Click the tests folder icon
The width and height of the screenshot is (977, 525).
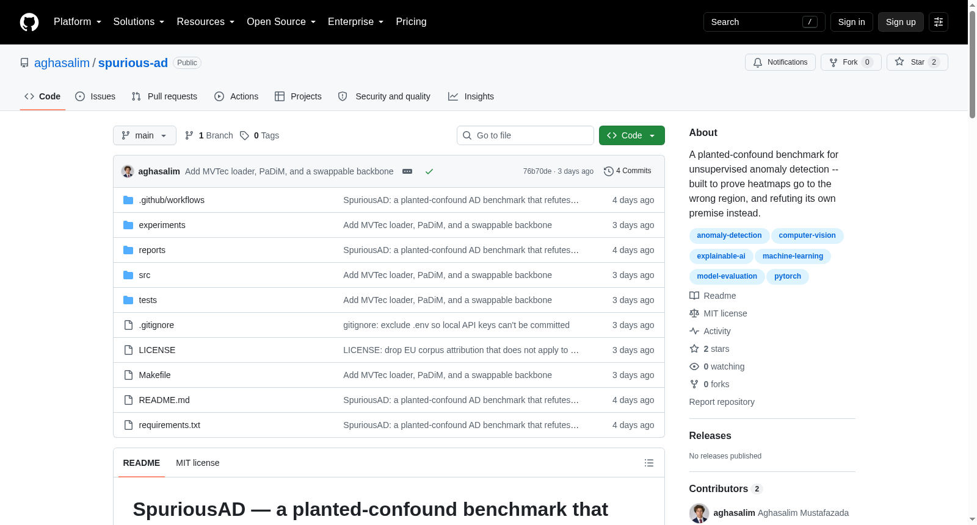click(128, 300)
